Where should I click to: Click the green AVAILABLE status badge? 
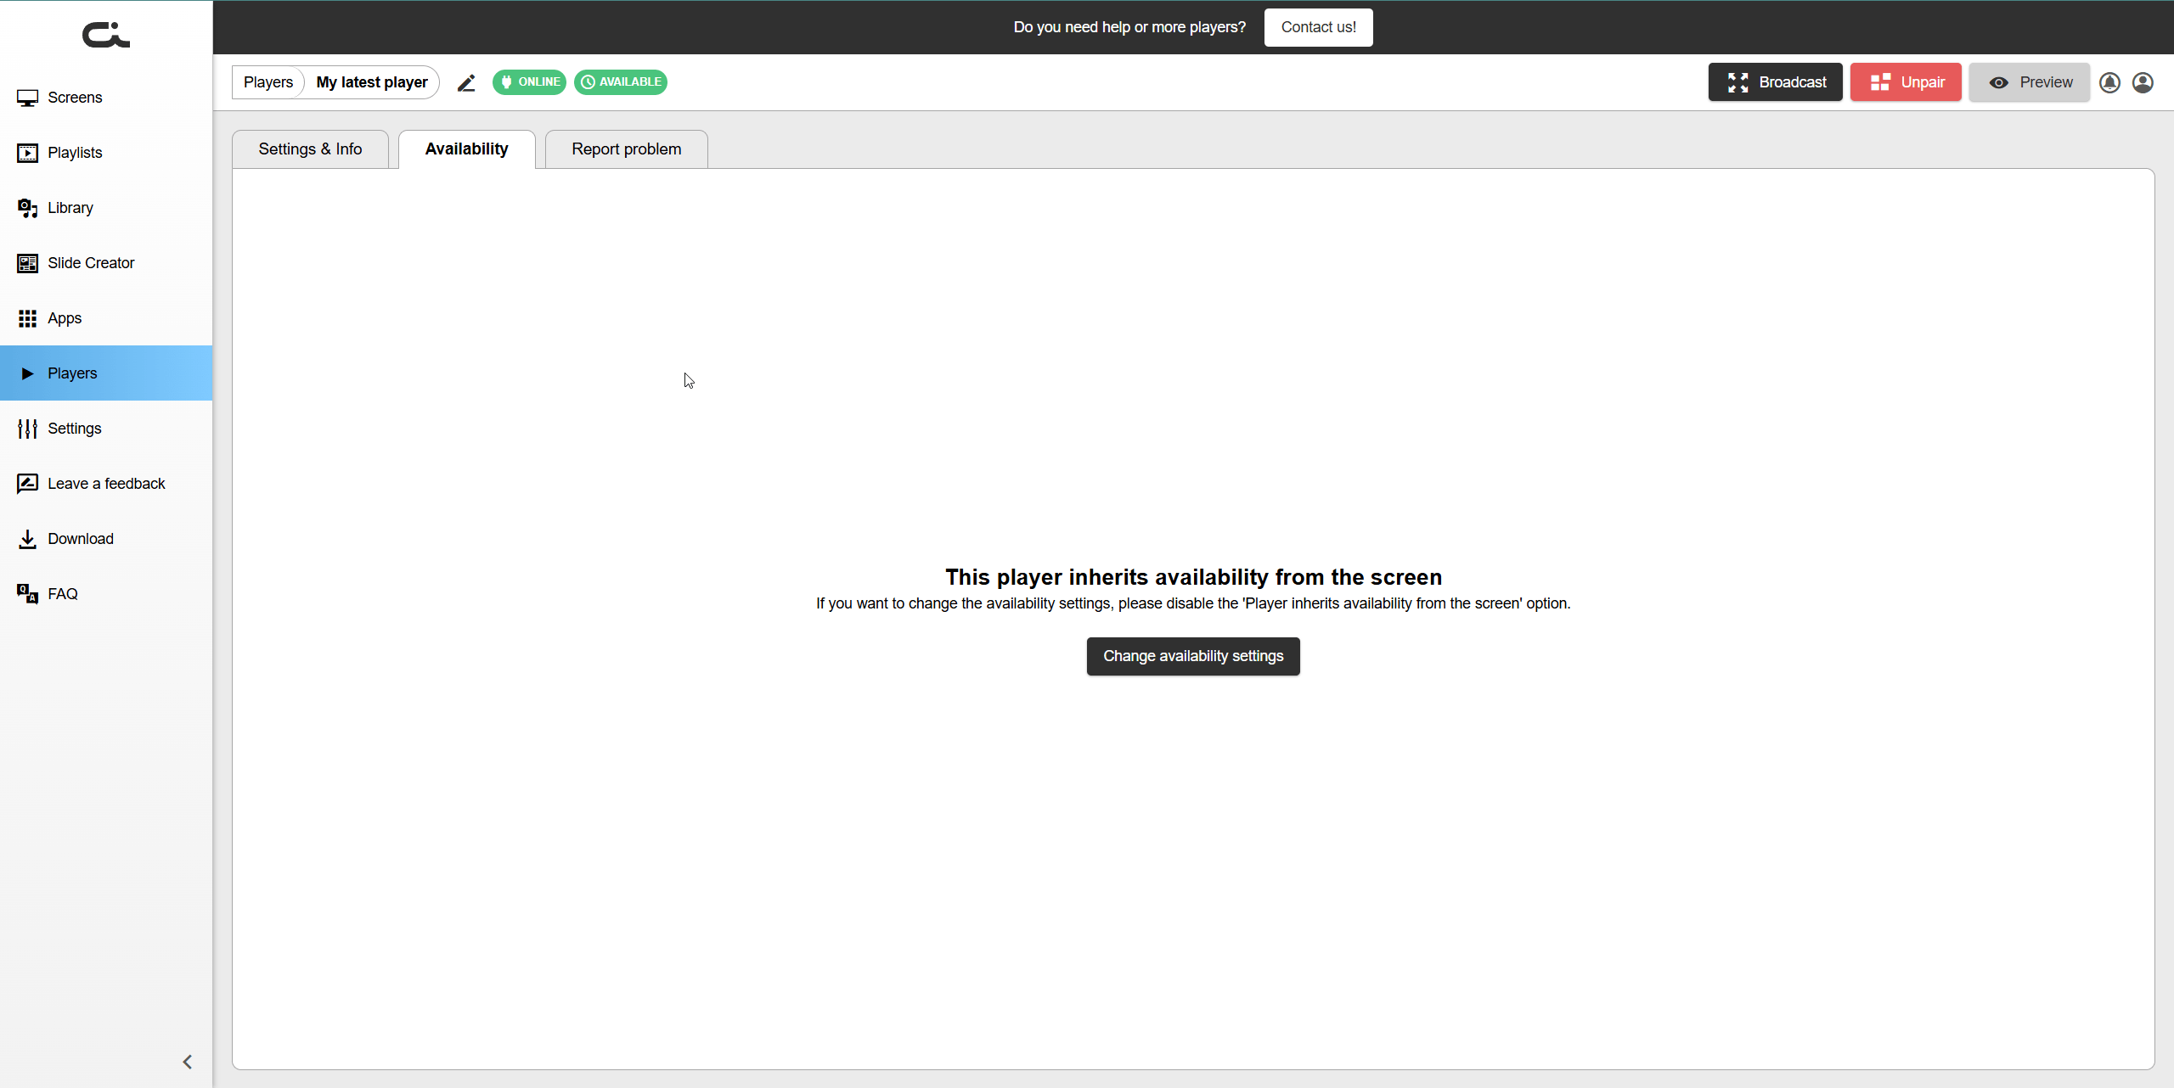coord(621,82)
